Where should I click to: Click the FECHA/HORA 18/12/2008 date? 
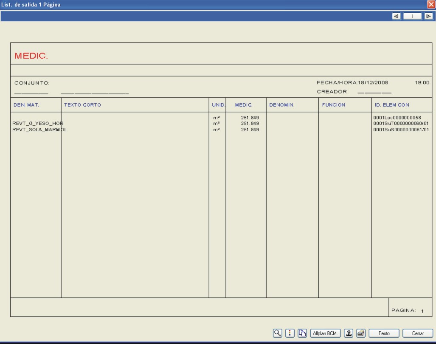pyautogui.click(x=373, y=82)
